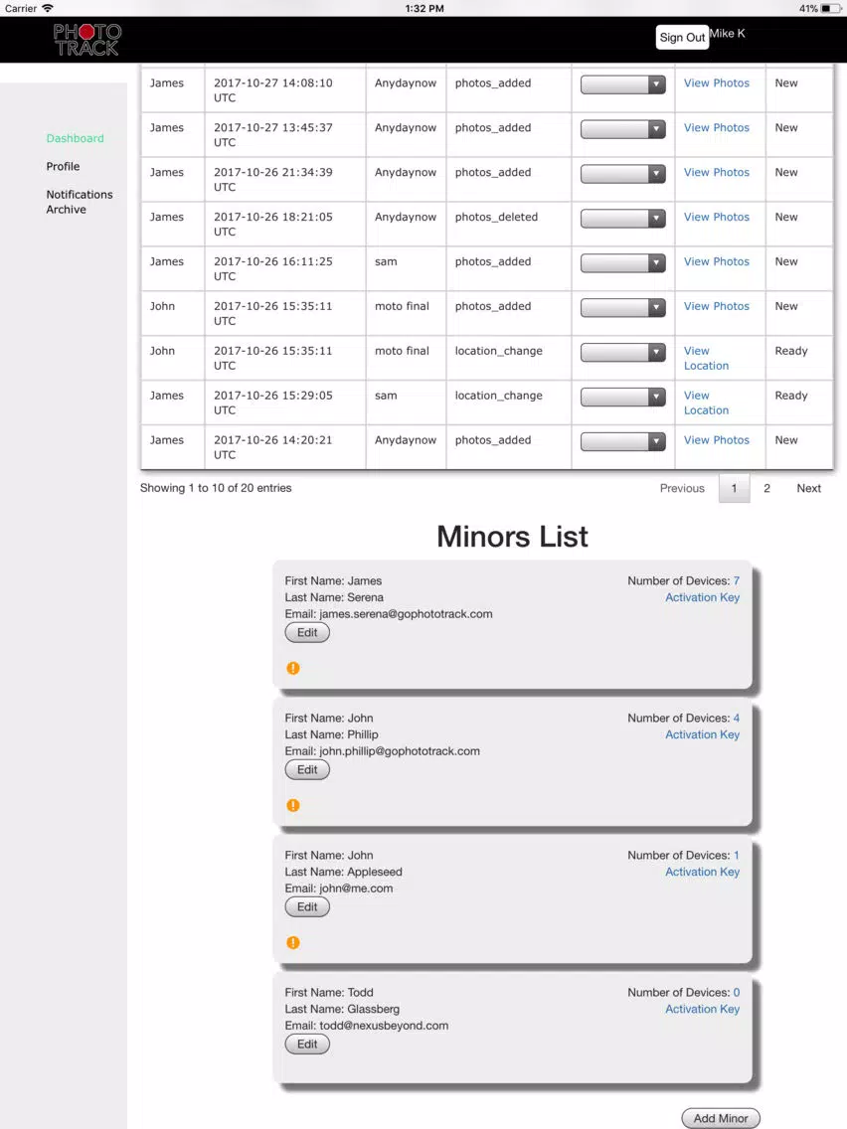Expand the dropdown in the 15:29:05 row
The height and width of the screenshot is (1129, 847).
623,397
